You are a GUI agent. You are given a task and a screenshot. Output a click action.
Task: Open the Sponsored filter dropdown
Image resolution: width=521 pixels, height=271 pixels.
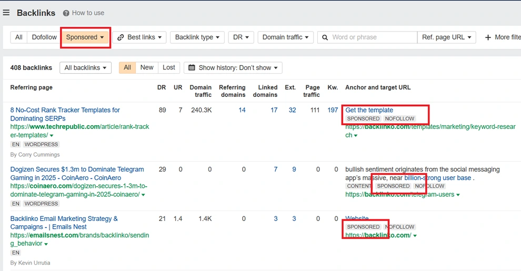(85, 37)
